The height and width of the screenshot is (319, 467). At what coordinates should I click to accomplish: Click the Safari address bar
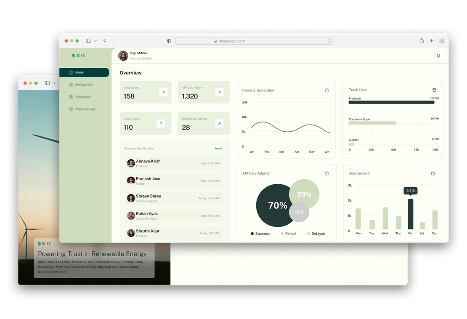[253, 41]
